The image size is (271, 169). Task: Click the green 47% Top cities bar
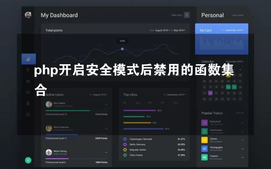point(134,117)
